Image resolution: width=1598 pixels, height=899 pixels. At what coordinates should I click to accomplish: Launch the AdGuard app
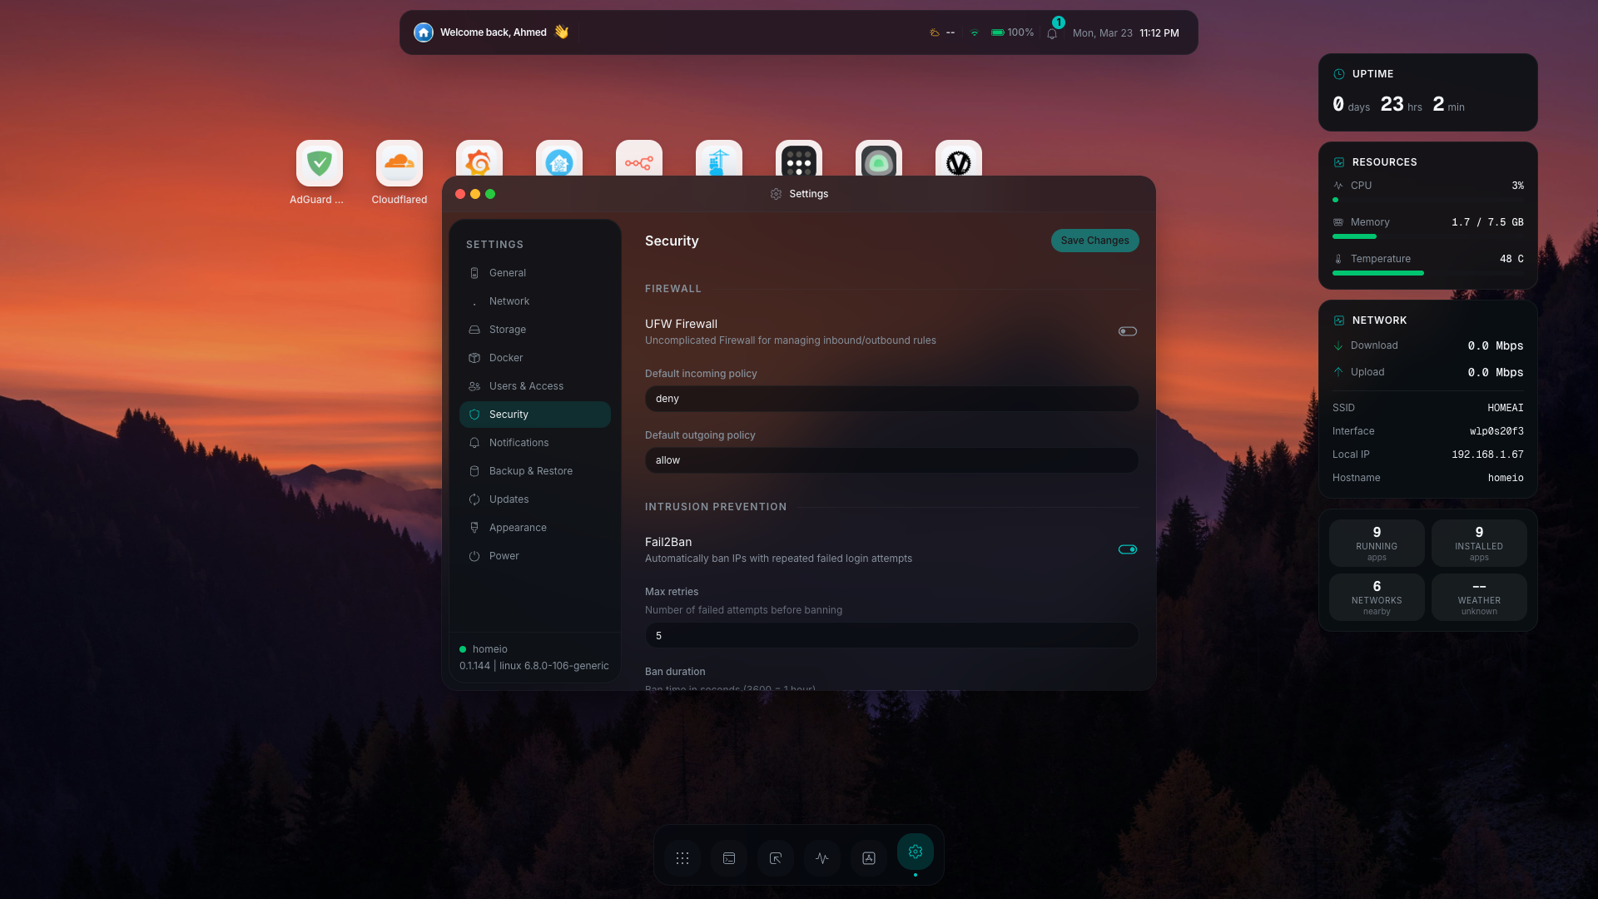click(319, 162)
